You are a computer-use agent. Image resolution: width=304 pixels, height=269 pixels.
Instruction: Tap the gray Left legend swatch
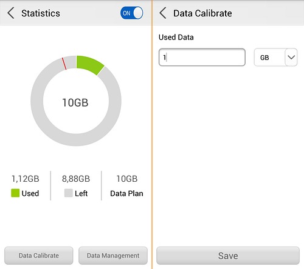pyautogui.click(x=68, y=193)
